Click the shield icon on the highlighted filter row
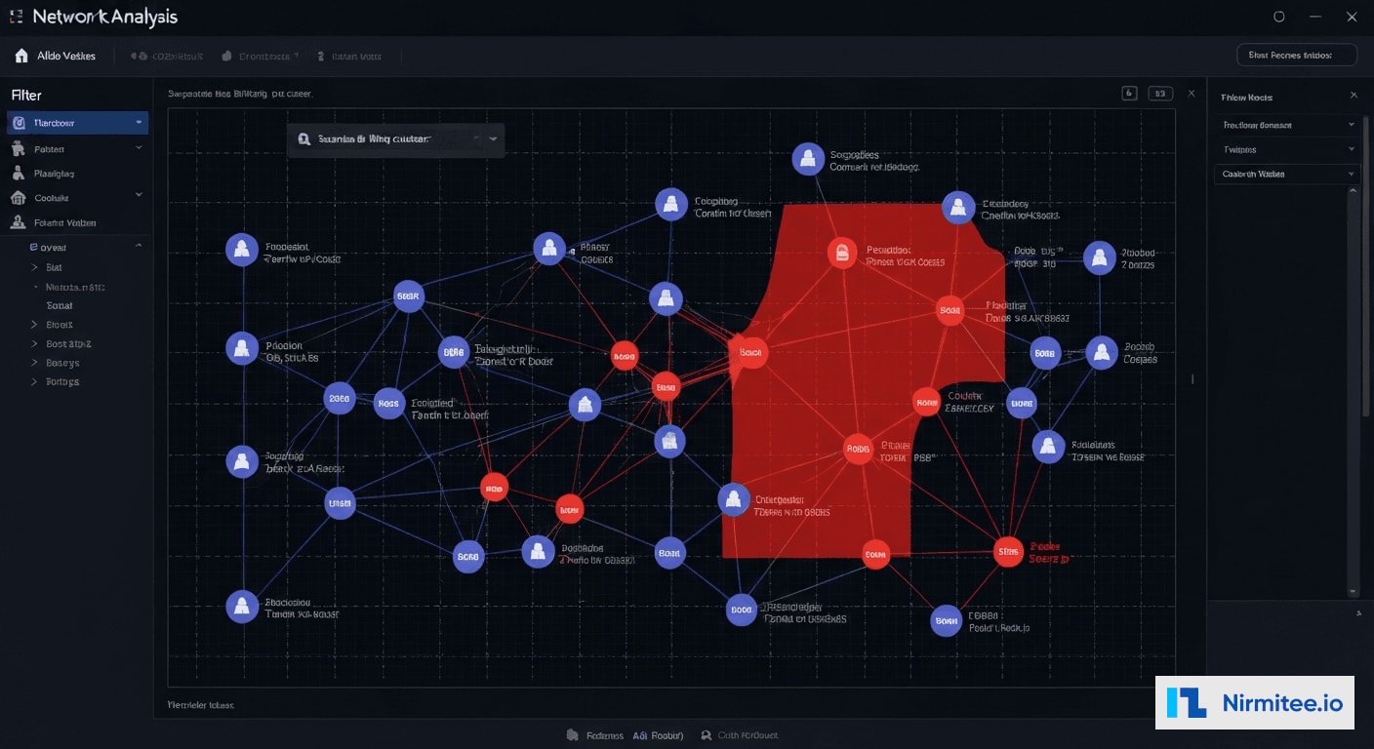The image size is (1374, 749). click(18, 122)
